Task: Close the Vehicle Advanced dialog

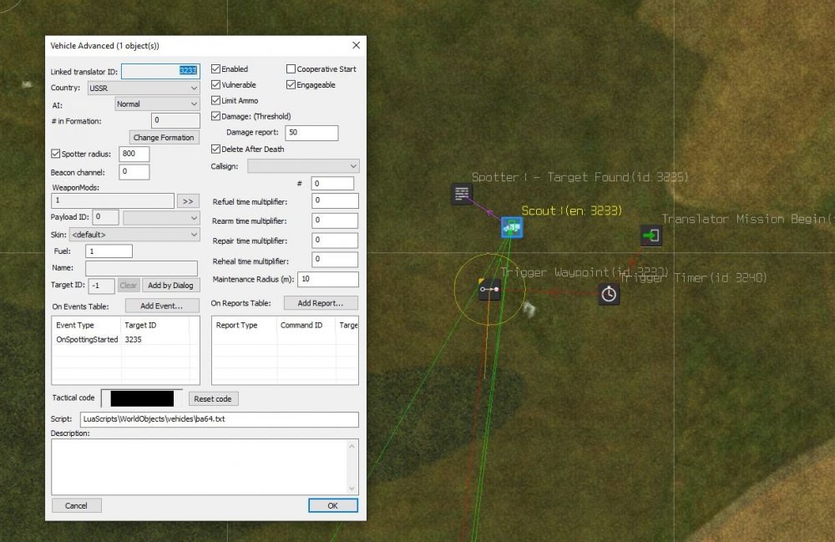Action: (356, 45)
